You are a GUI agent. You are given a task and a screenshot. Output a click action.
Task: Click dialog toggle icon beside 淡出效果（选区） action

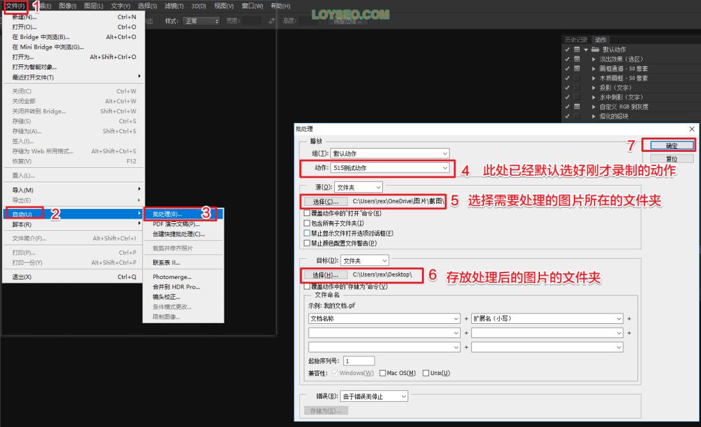pyautogui.click(x=576, y=58)
